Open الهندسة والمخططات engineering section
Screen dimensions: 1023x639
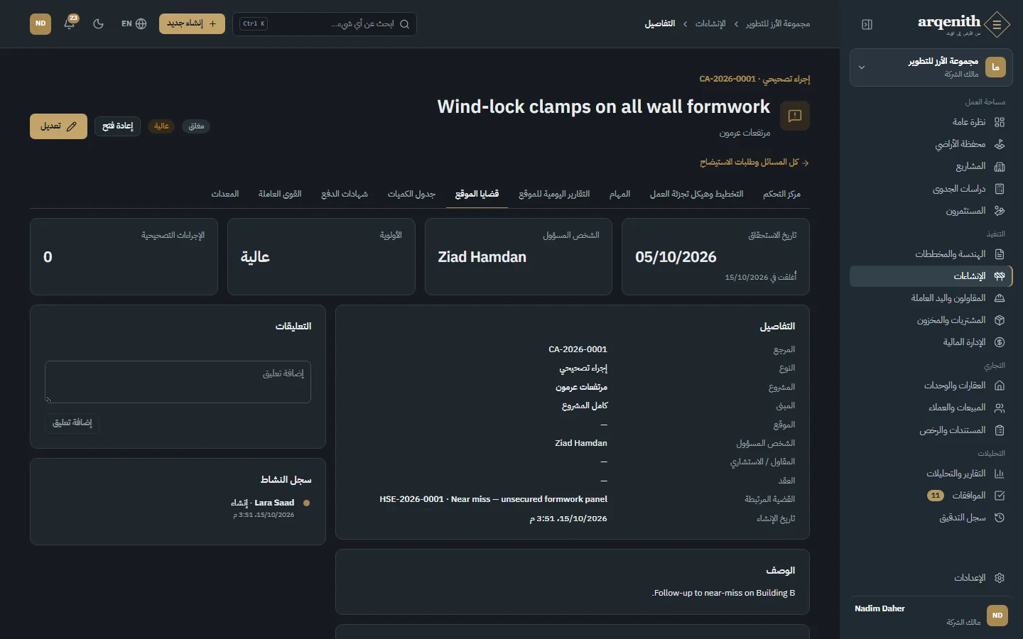point(930,254)
